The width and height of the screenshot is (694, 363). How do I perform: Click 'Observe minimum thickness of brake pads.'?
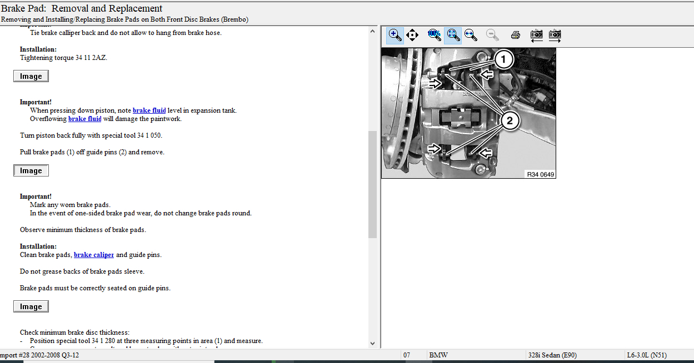coord(83,230)
